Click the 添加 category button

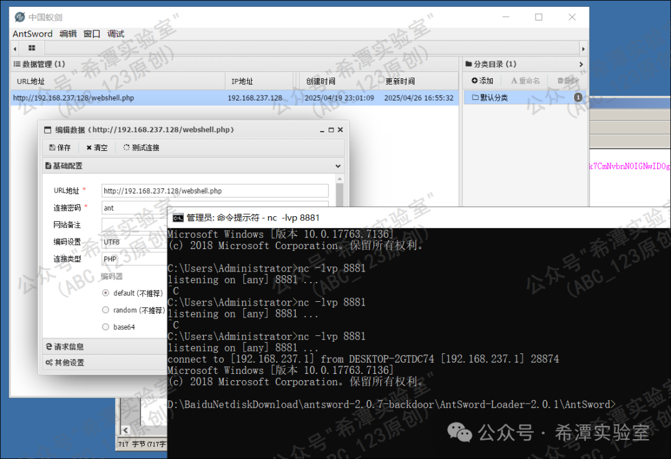pyautogui.click(x=482, y=81)
